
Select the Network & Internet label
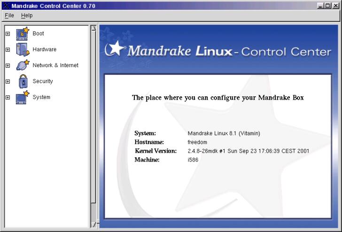55,65
